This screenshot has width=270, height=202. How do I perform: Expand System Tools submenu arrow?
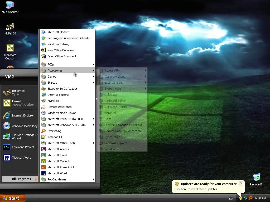146,89
